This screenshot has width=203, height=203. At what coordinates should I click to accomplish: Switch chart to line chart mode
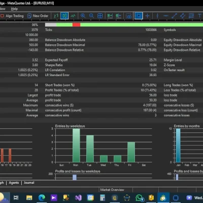point(73,16)
